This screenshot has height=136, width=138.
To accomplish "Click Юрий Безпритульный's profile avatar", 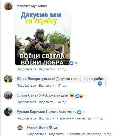I will (x=8, y=79).
